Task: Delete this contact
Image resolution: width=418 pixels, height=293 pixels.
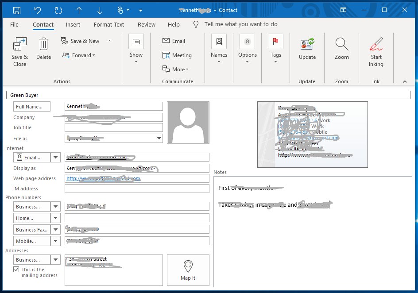Action: (x=43, y=49)
